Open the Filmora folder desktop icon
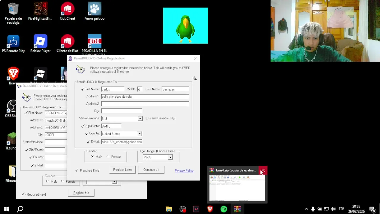 tap(12, 173)
